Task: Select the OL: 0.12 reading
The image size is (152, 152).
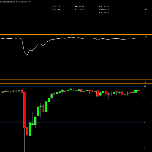Action: click(104, 13)
